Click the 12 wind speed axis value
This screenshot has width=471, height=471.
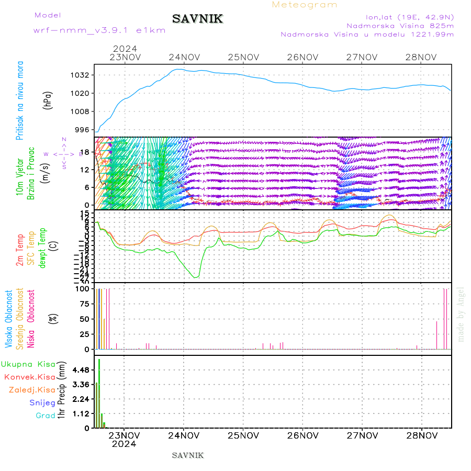[x=85, y=170]
